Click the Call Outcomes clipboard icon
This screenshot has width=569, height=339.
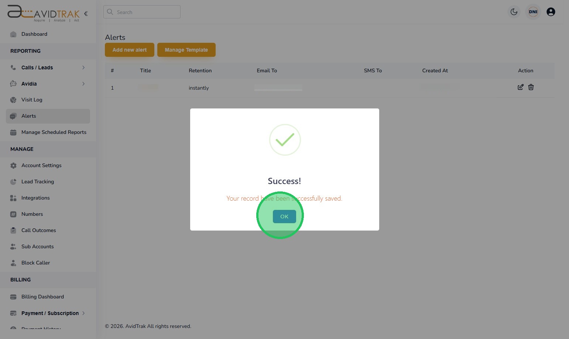tap(13, 231)
